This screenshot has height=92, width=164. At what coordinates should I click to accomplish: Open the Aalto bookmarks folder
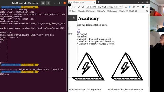click(x=81, y=11)
